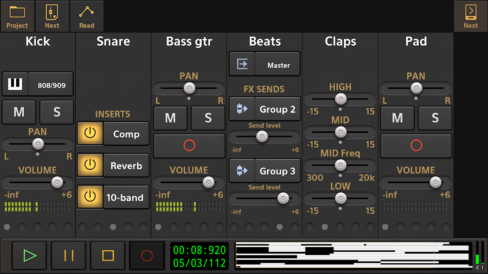Screen dimensions: 488x274
Task: Click the Next screen icon in top-left toolbar
Action: pyautogui.click(x=52, y=15)
